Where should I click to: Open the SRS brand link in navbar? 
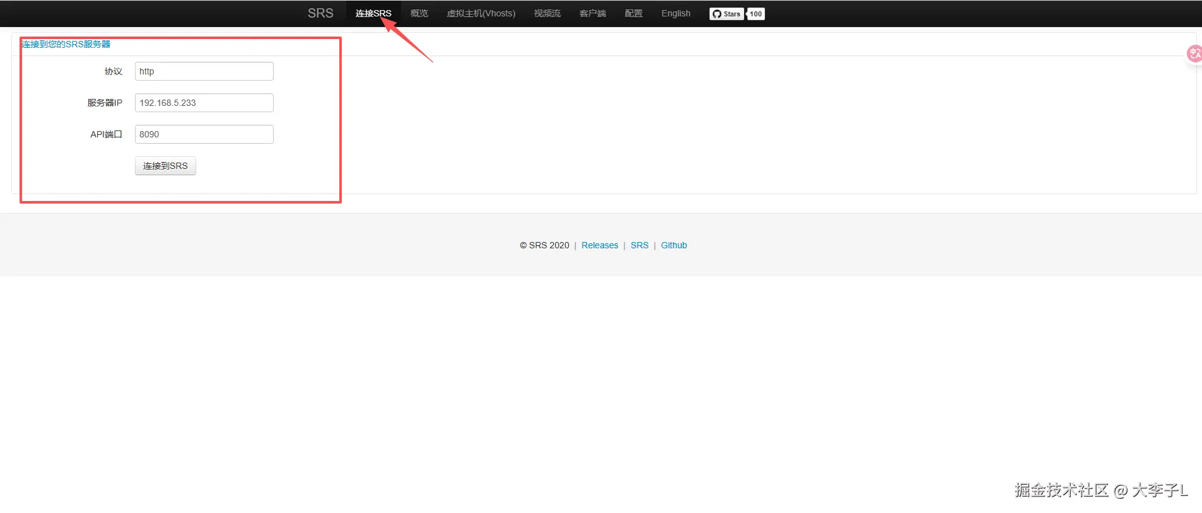pyautogui.click(x=320, y=13)
